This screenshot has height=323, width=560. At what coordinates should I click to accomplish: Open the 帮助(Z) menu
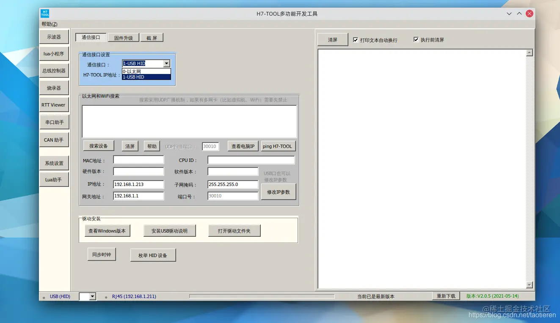click(x=50, y=24)
